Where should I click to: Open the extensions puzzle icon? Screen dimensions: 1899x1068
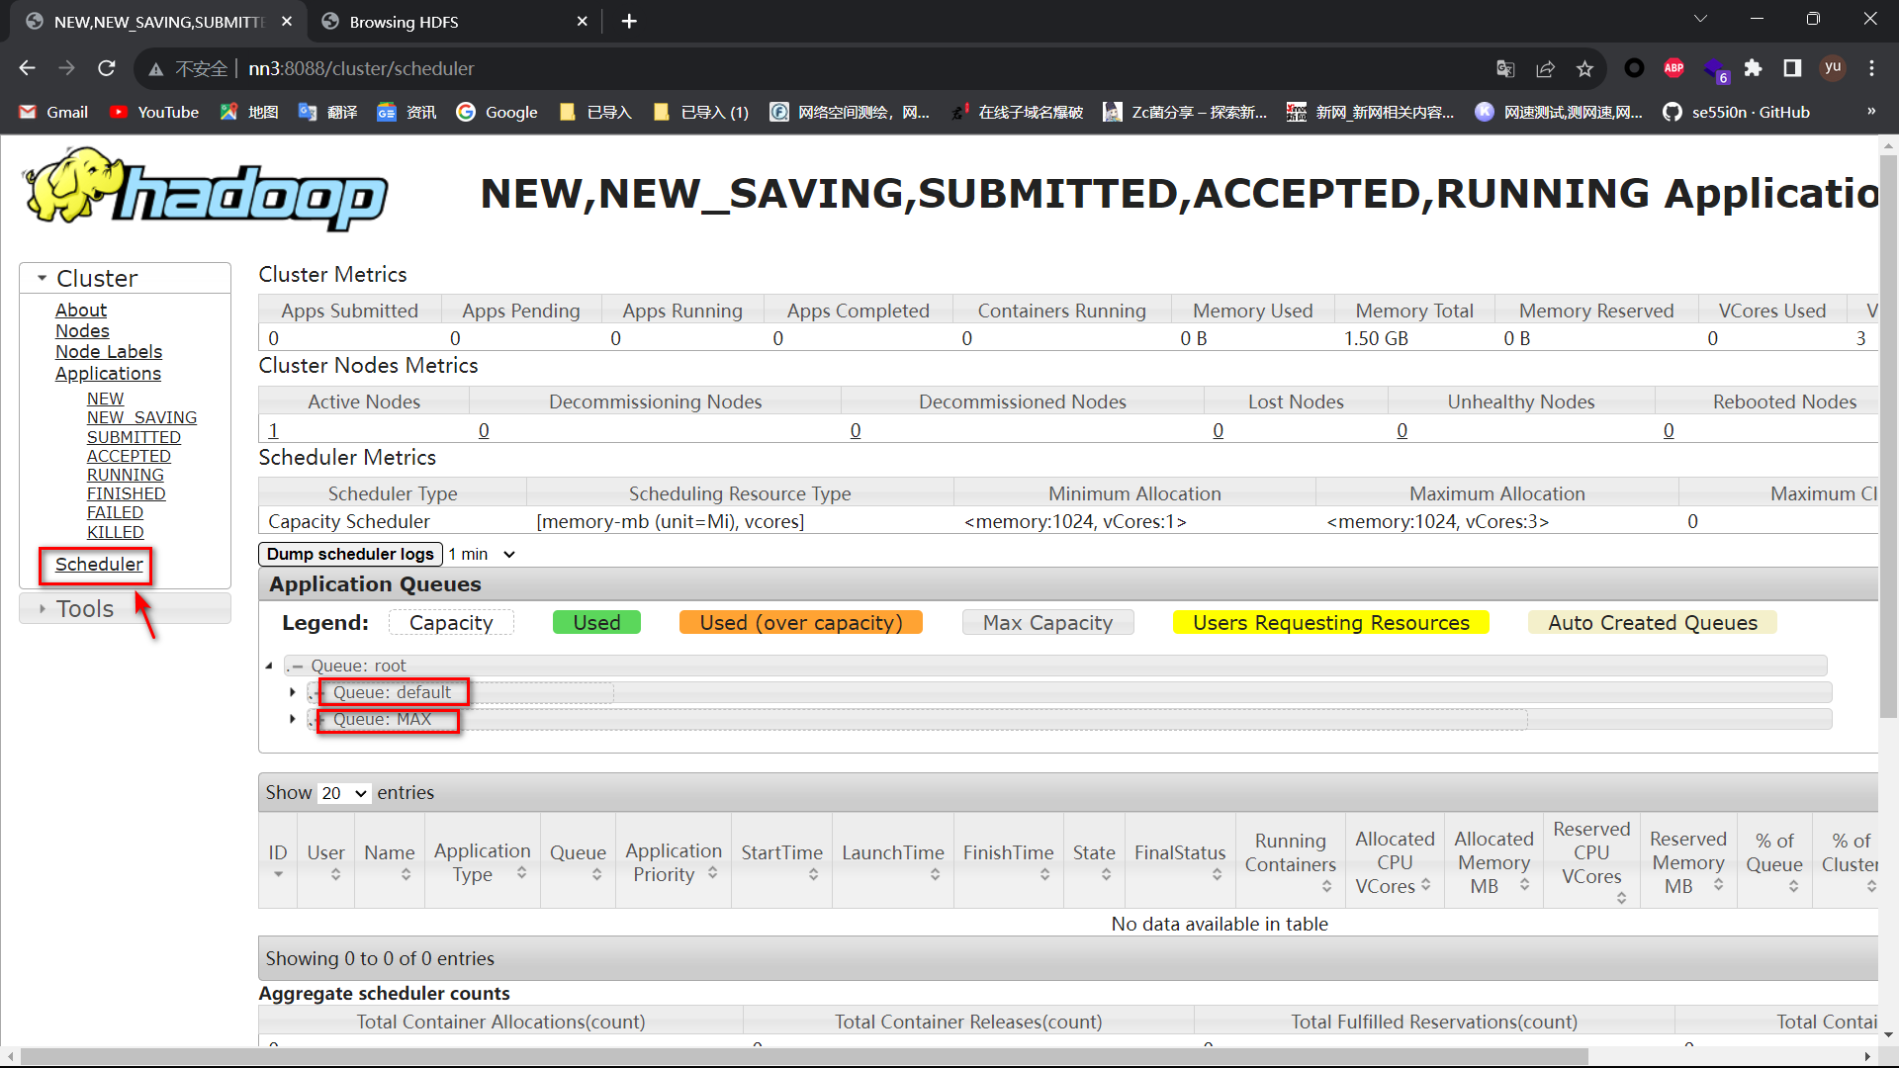1753,68
